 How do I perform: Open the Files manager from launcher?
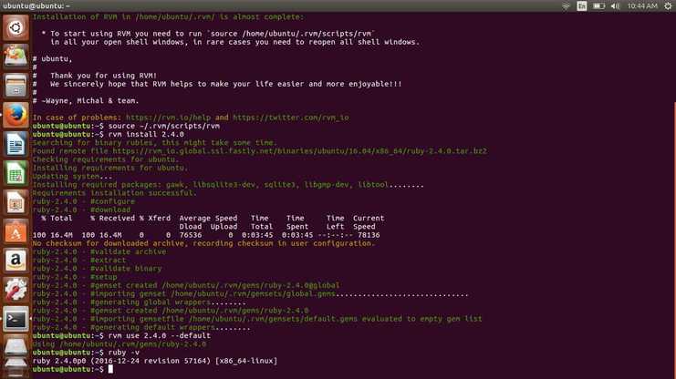point(16,86)
